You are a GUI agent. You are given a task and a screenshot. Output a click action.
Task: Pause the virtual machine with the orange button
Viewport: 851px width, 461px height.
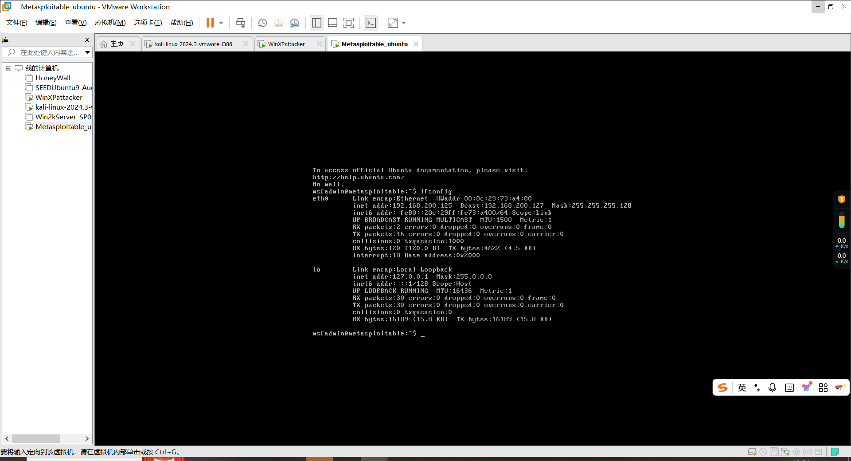pyautogui.click(x=210, y=23)
